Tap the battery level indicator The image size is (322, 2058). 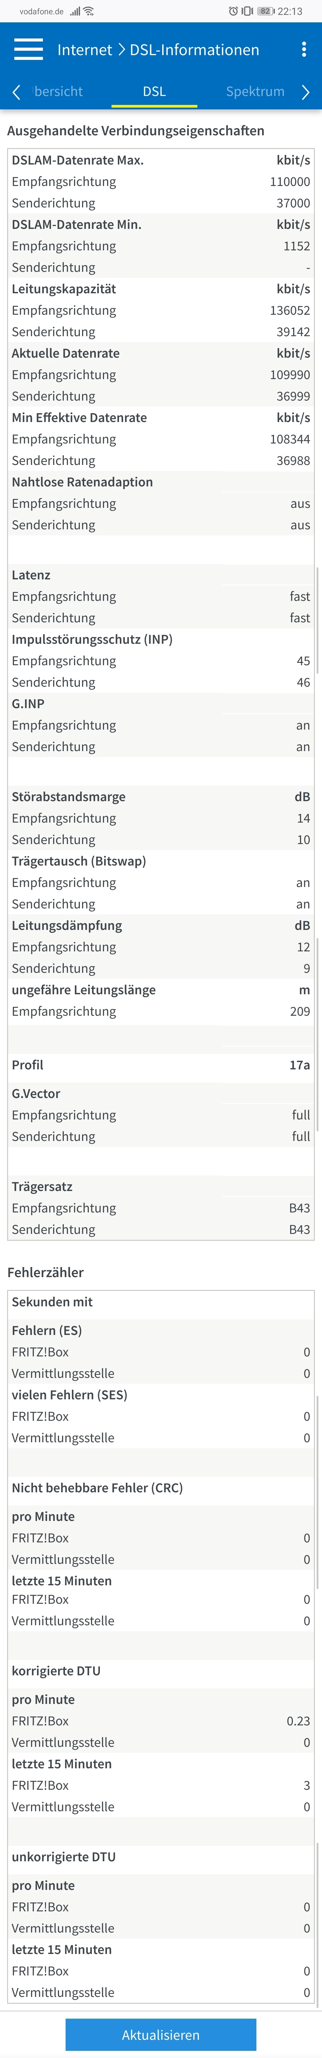(265, 11)
